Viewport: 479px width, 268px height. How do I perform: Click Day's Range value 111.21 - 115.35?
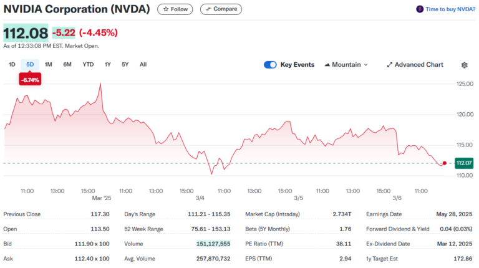[209, 214]
